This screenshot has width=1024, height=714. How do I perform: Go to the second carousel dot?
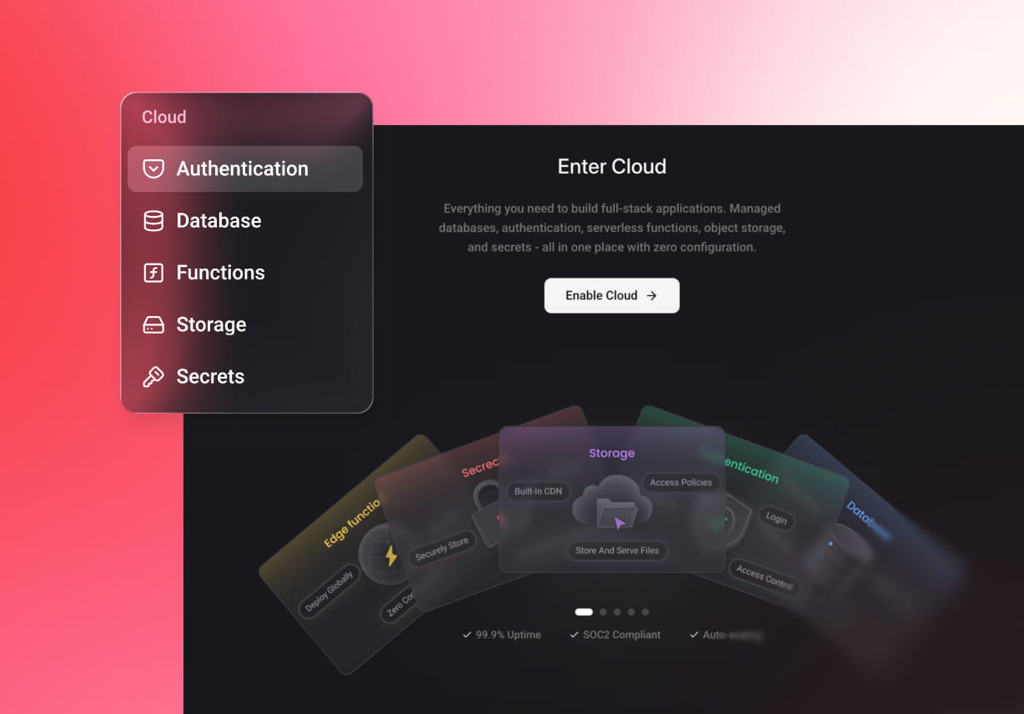click(x=603, y=612)
